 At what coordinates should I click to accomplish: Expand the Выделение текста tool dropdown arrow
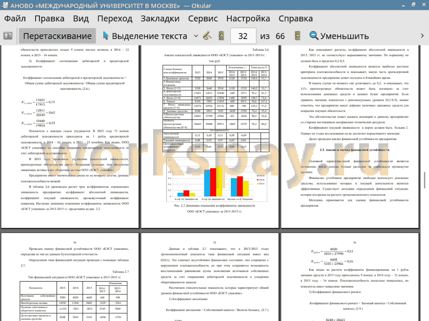click(196, 36)
